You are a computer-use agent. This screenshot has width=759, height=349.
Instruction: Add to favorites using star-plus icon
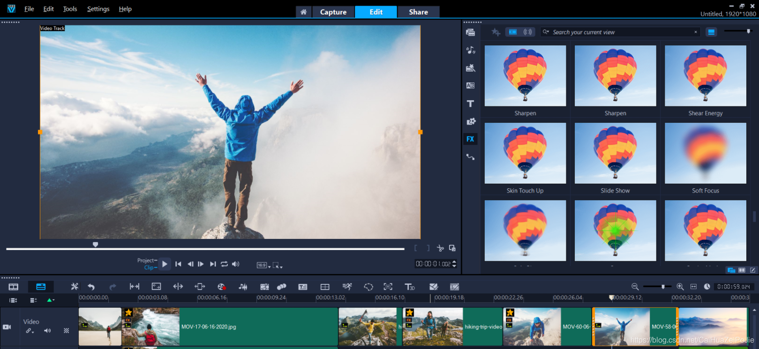click(x=496, y=32)
